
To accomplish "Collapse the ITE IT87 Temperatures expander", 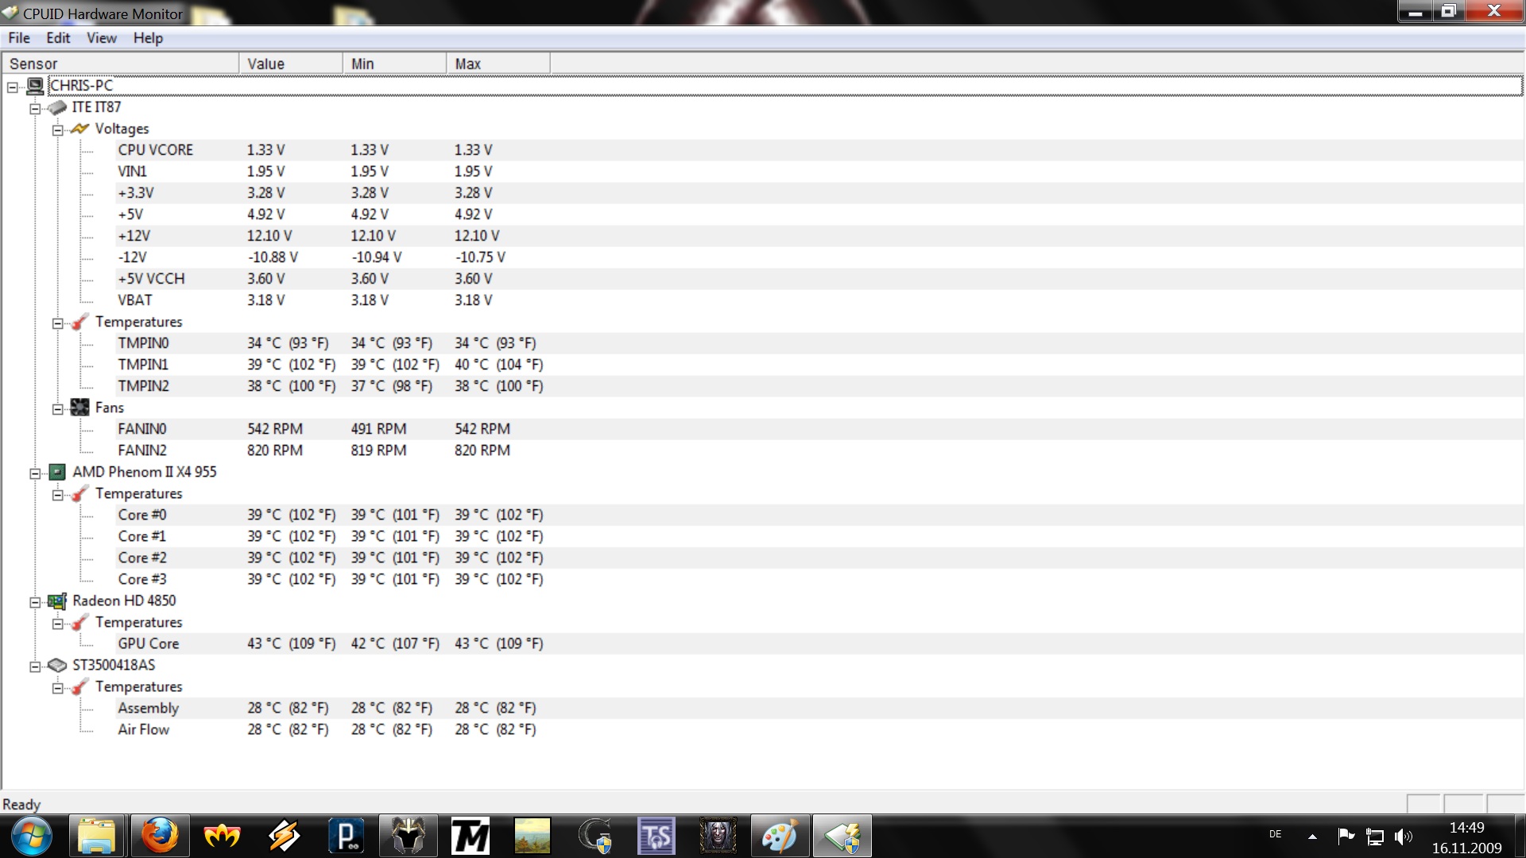I will point(58,323).
